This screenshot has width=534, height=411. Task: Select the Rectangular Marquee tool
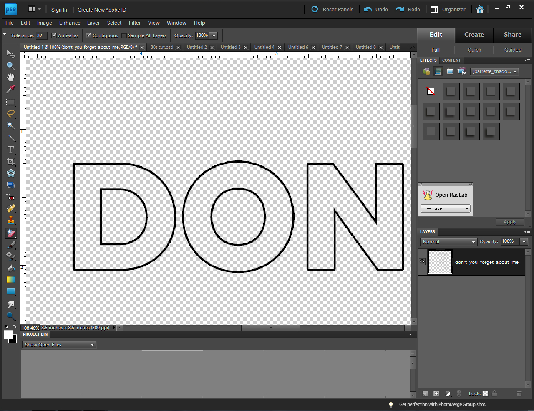10,102
